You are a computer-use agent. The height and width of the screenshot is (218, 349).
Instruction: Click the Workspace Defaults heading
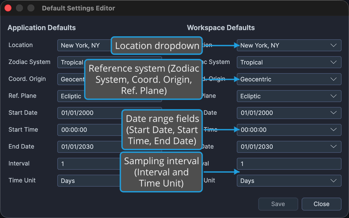[221, 28]
